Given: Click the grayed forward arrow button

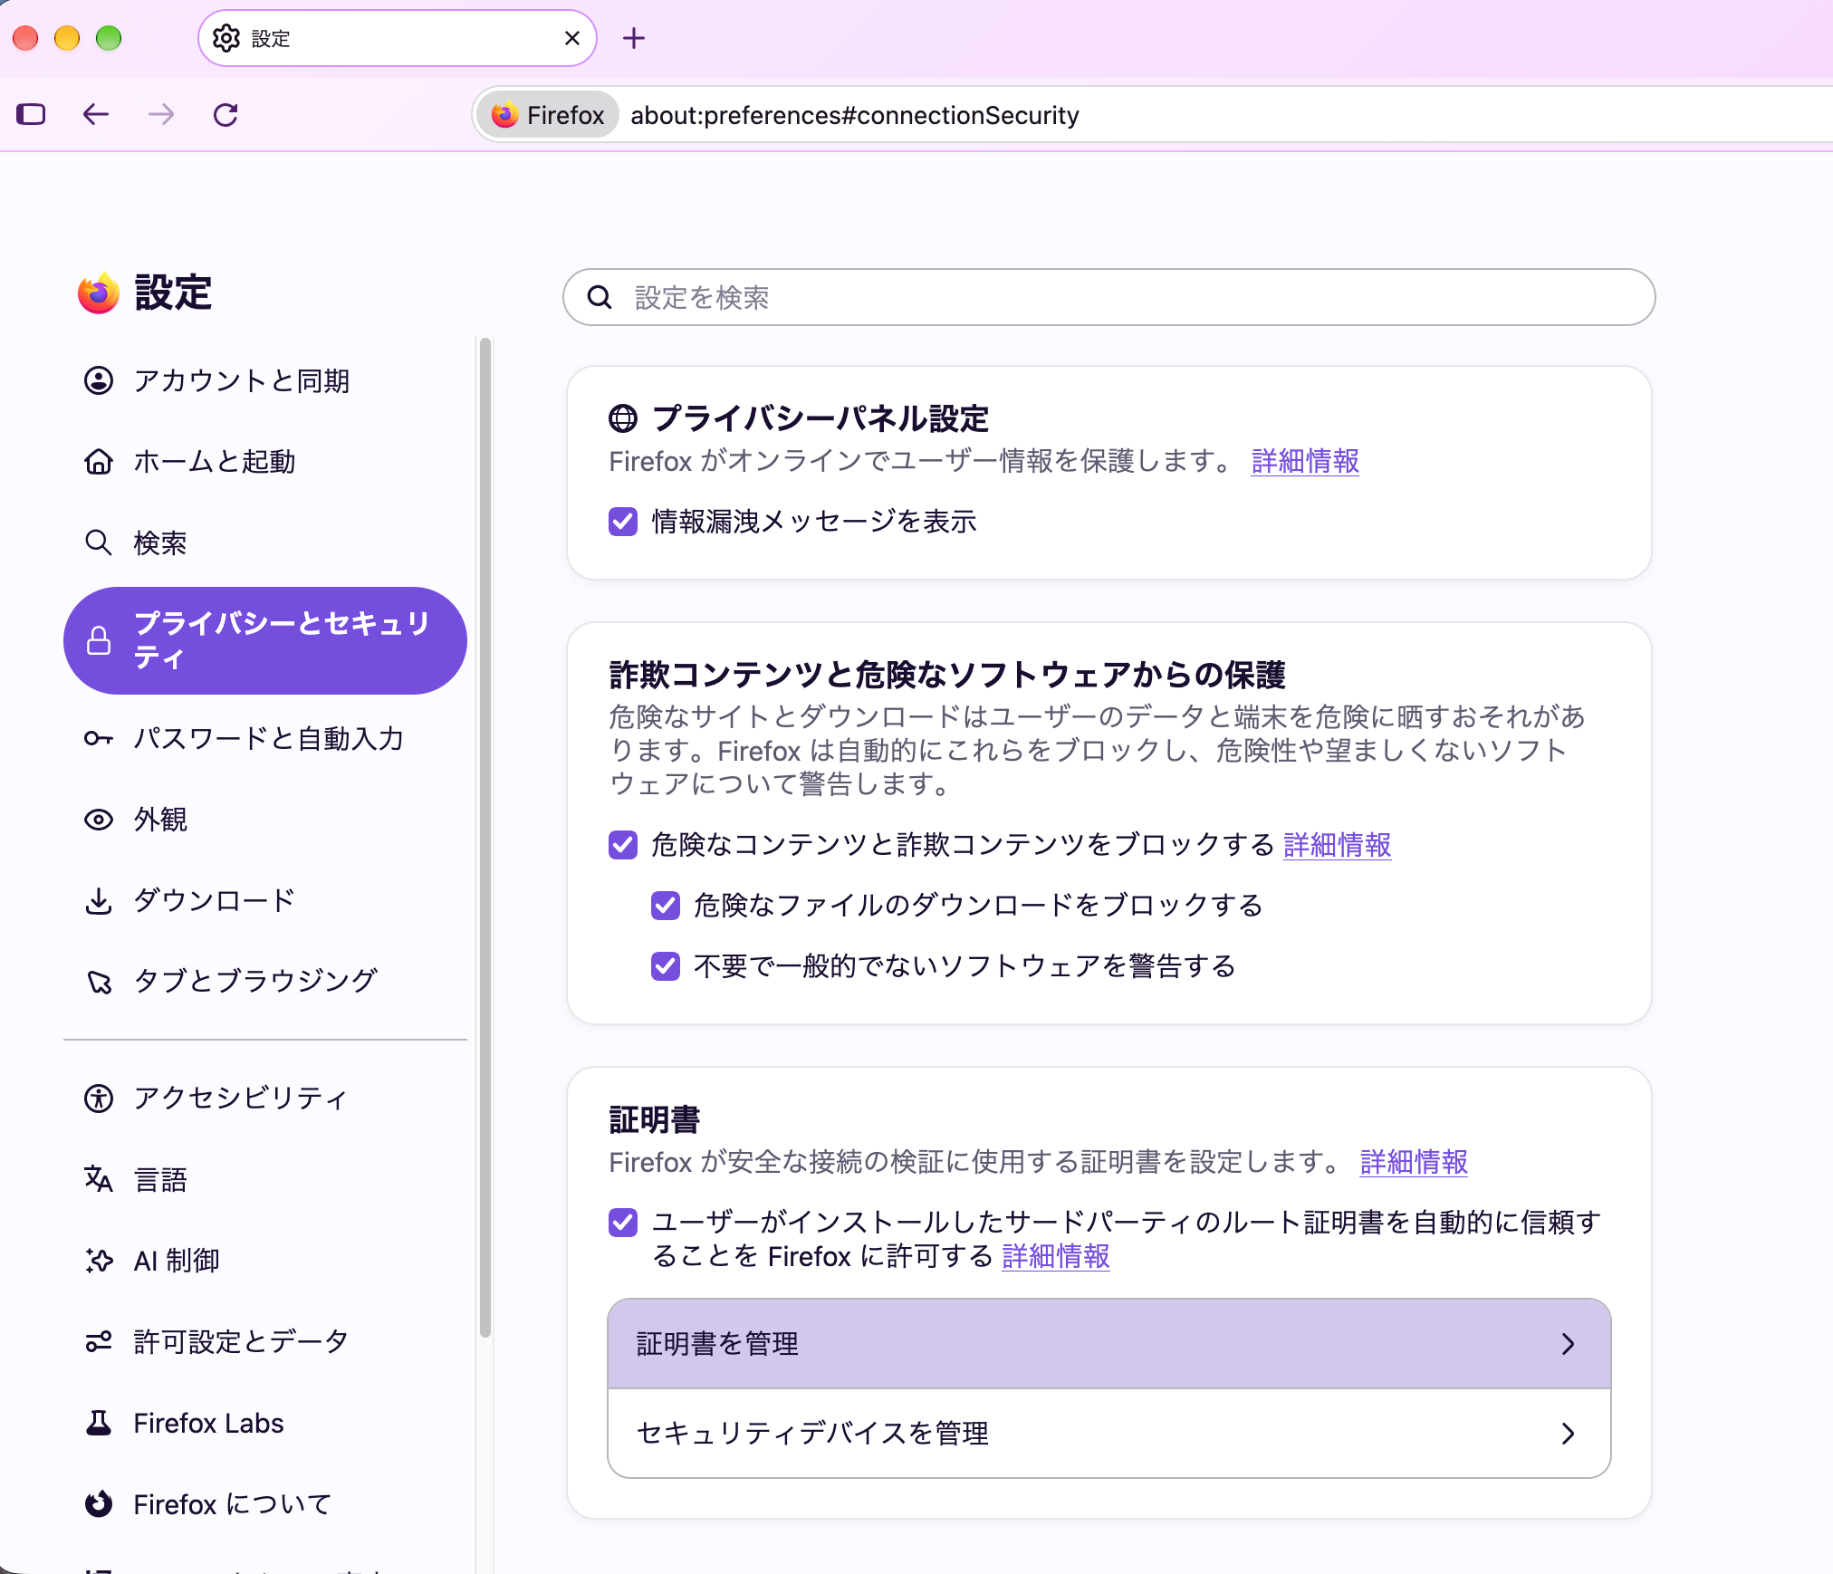Looking at the screenshot, I should coord(161,114).
